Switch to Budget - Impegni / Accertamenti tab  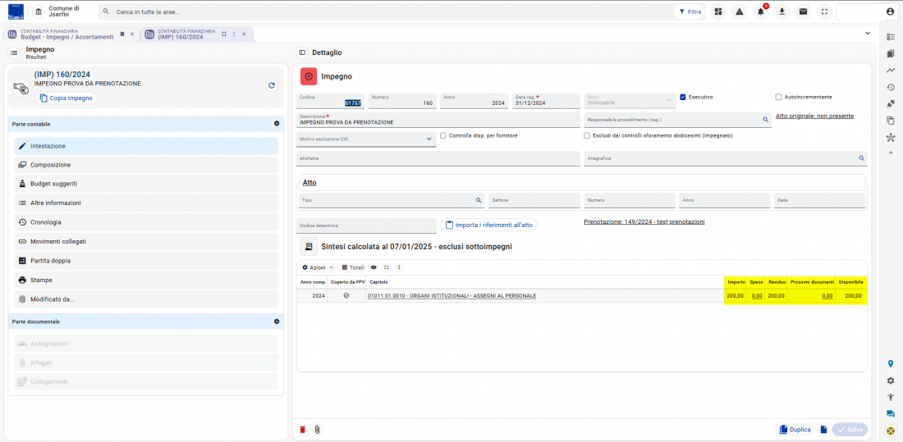tap(66, 34)
